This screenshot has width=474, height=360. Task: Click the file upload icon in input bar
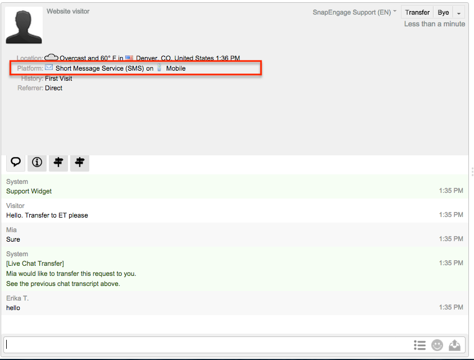click(454, 345)
